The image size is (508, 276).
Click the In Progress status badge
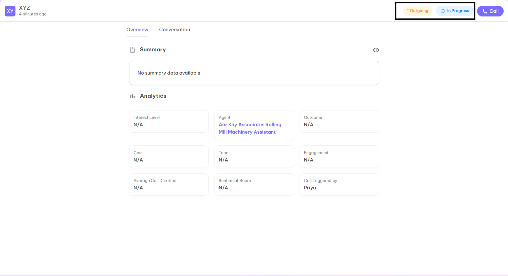click(x=455, y=10)
